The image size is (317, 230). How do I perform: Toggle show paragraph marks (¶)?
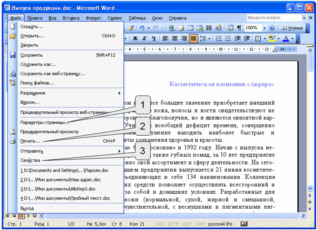pyautogui.click(x=239, y=28)
